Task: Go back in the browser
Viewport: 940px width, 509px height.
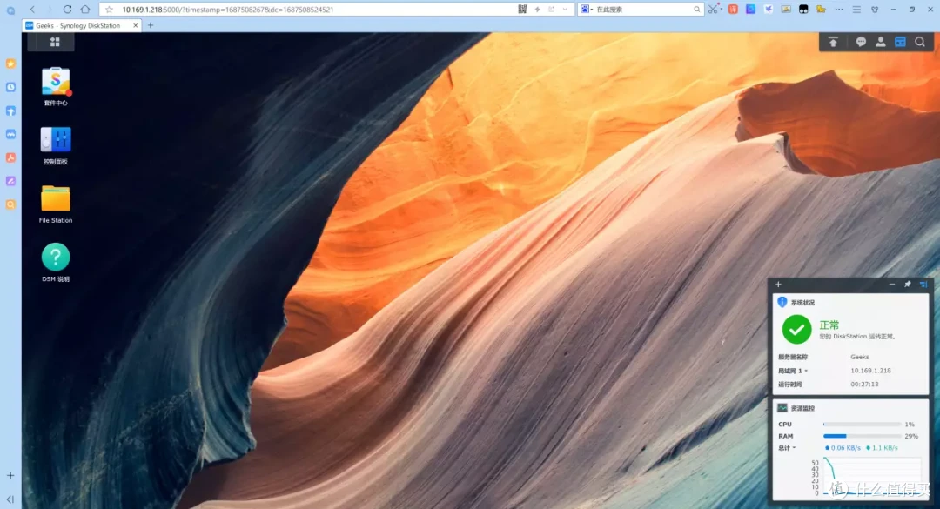Action: point(32,10)
